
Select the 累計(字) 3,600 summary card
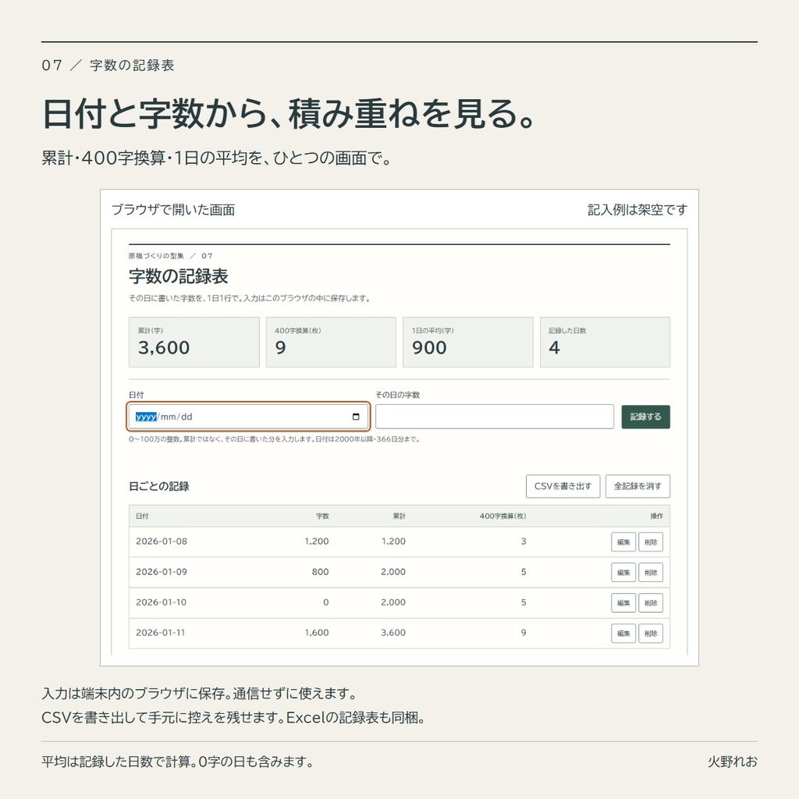pyautogui.click(x=194, y=342)
